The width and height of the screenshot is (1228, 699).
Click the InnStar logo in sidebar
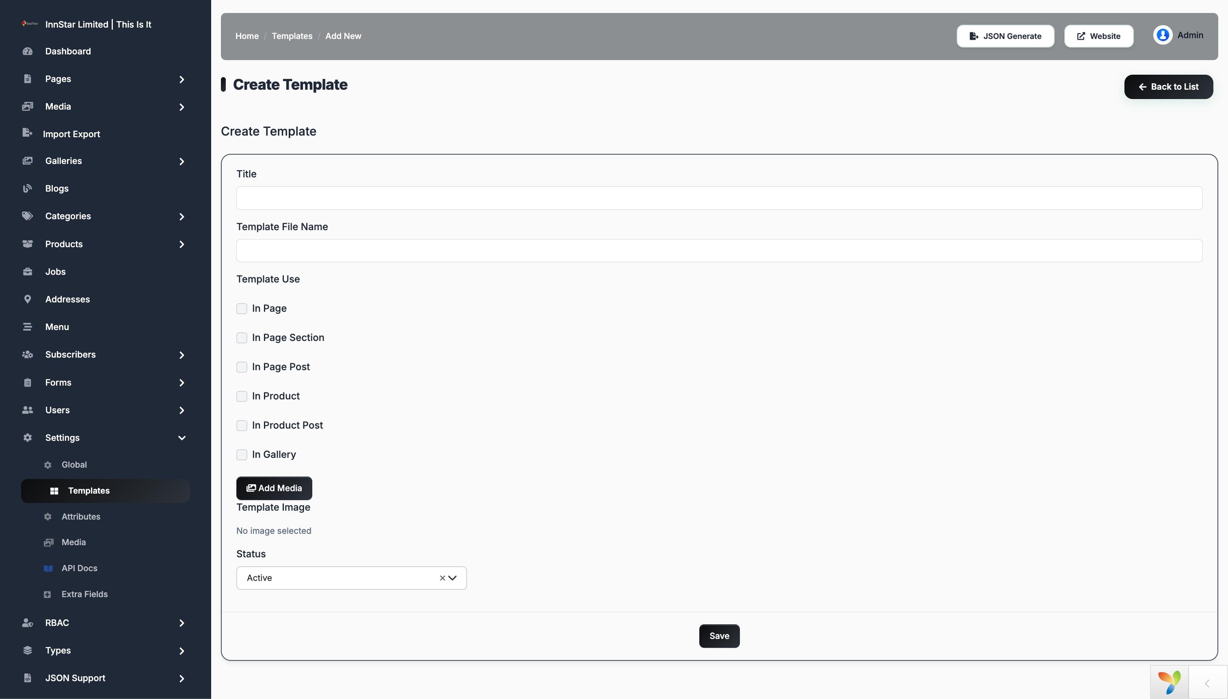(30, 24)
